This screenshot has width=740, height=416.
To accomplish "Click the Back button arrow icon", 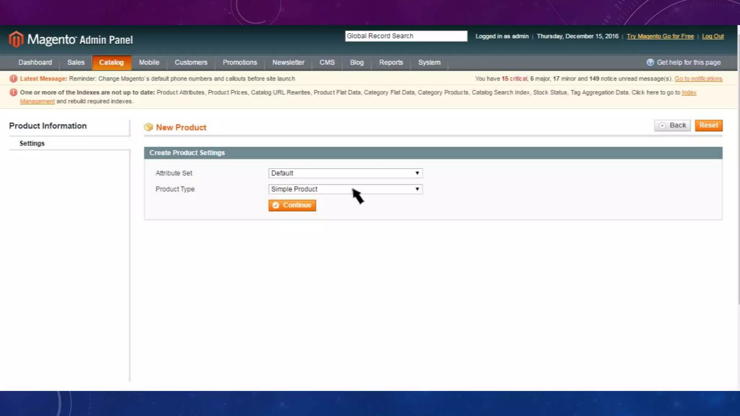I will [662, 126].
